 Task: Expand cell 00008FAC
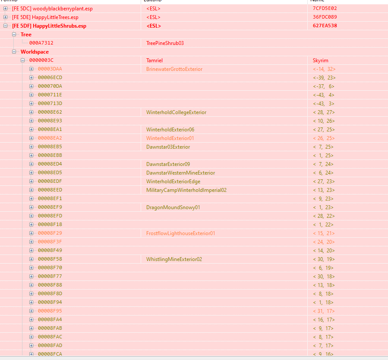31,337
